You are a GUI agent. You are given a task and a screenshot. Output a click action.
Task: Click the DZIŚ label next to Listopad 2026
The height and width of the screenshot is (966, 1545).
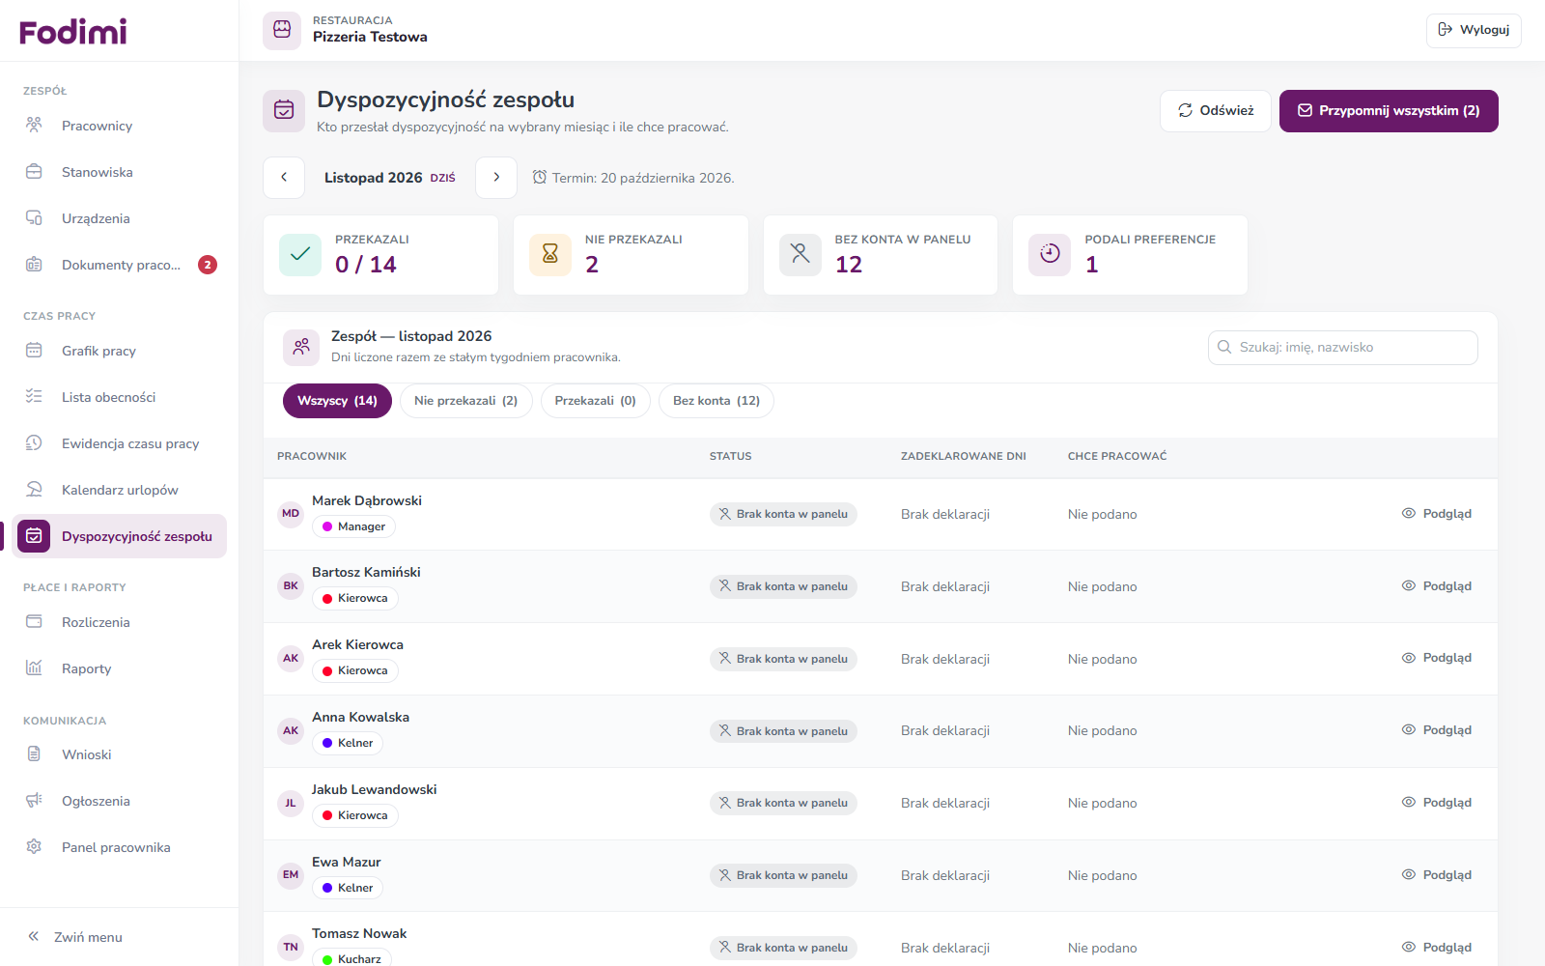point(443,179)
